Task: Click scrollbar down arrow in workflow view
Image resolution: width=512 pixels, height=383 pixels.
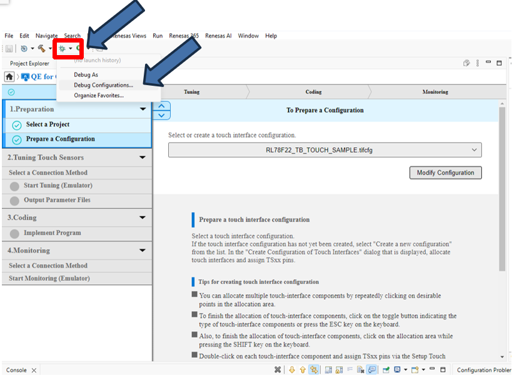Action: 502,357
